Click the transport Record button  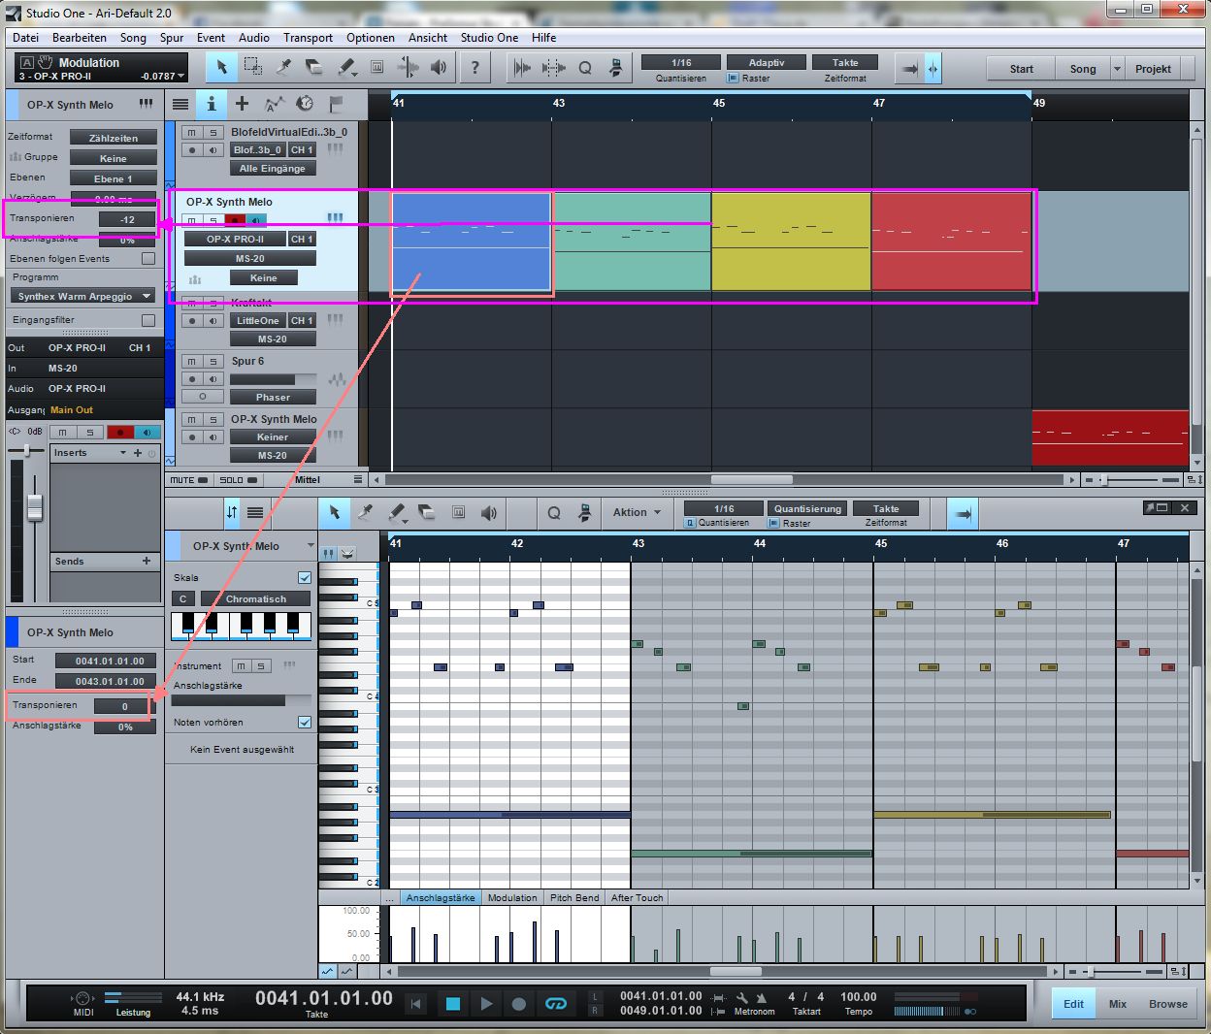coord(519,1004)
